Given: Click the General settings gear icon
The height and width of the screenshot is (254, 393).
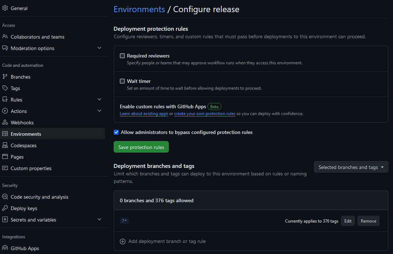Looking at the screenshot, I should 5,8.
